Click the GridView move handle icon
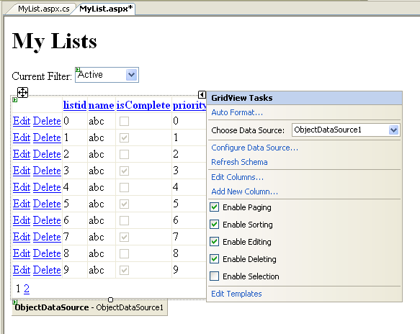 click(x=22, y=93)
